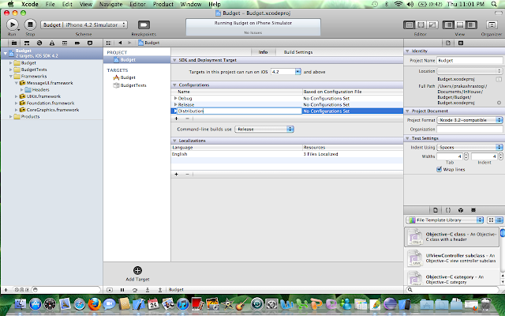The width and height of the screenshot is (505, 316).
Task: Open the File Template Library tab icon
Action: click(436, 210)
